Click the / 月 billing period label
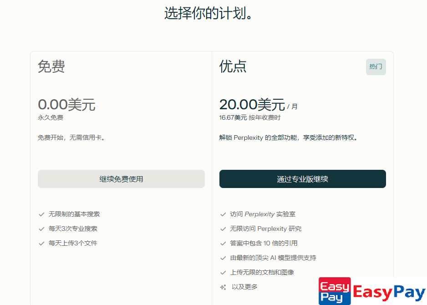 coord(292,107)
